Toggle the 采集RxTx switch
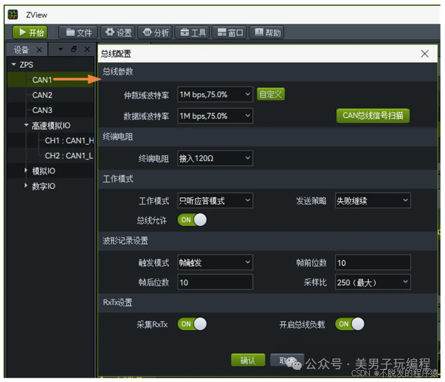 [192, 324]
